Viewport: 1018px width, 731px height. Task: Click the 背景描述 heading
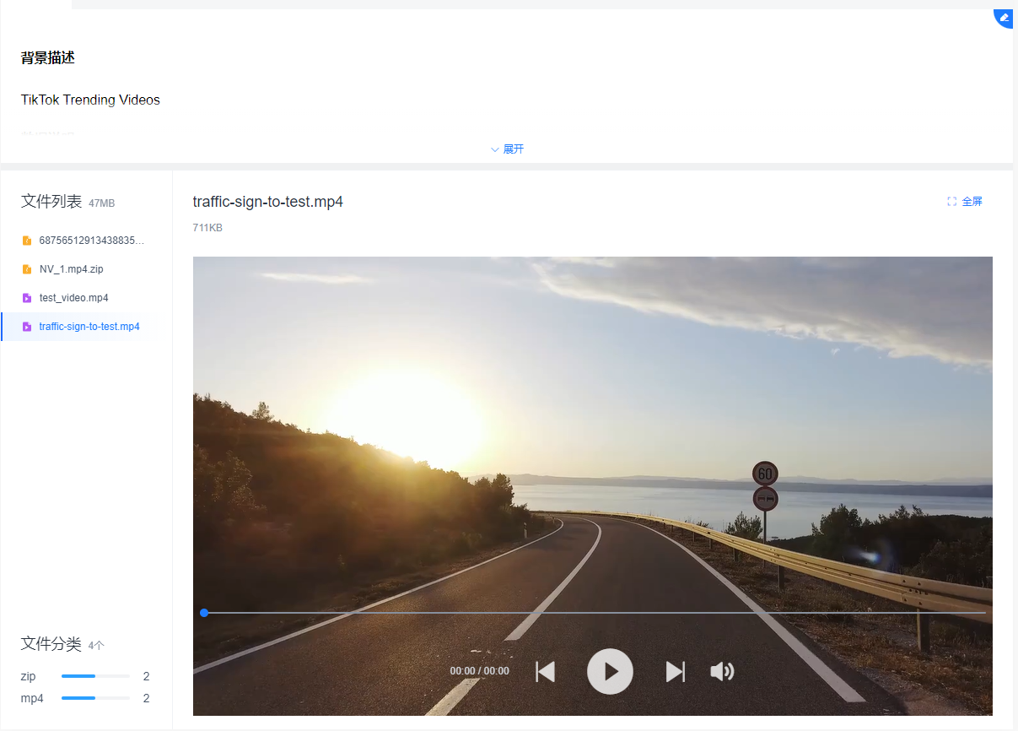(x=48, y=58)
